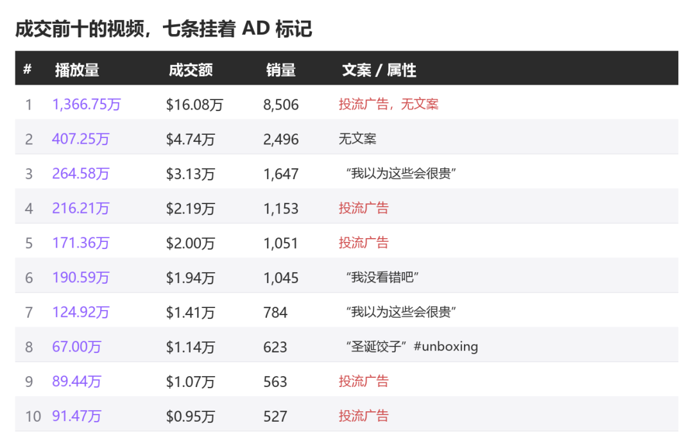Click 投流广告 label in row 10
The width and height of the screenshot is (693, 446).
[364, 416]
